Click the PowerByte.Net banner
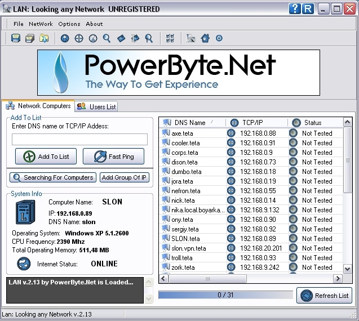Screen dimensions: 359x321 point(179,73)
